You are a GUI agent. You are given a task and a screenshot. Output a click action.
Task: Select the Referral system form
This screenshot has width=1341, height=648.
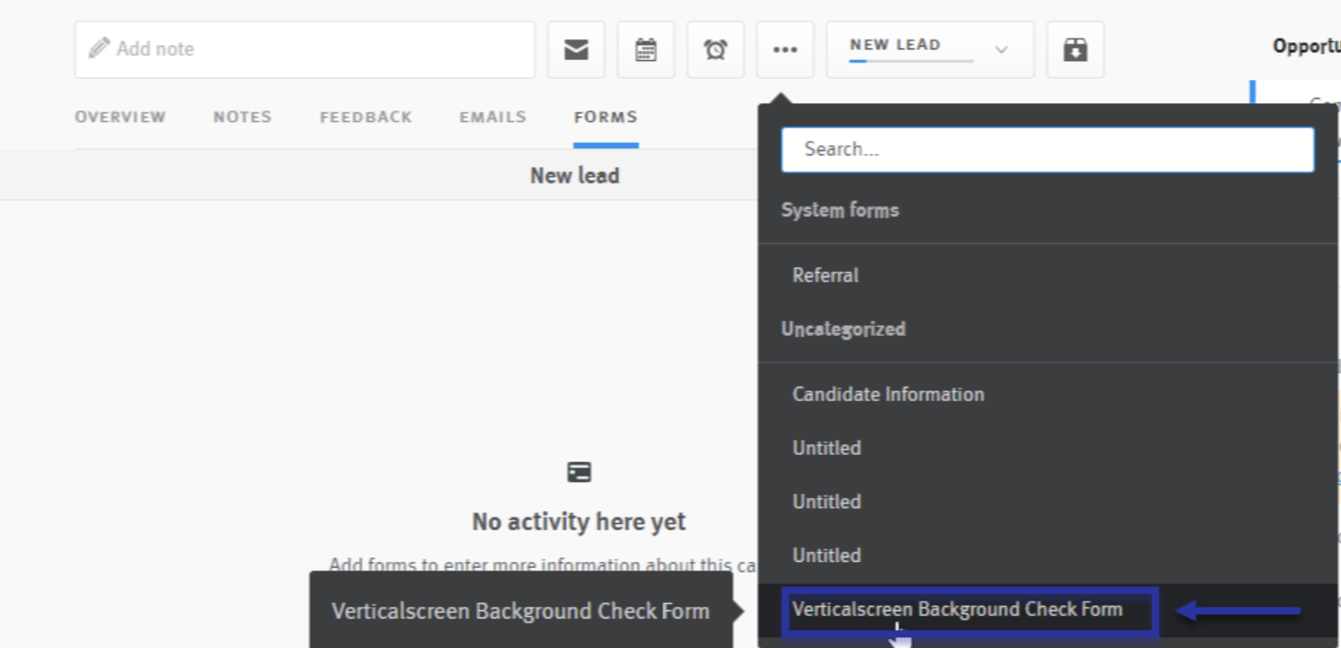point(826,276)
